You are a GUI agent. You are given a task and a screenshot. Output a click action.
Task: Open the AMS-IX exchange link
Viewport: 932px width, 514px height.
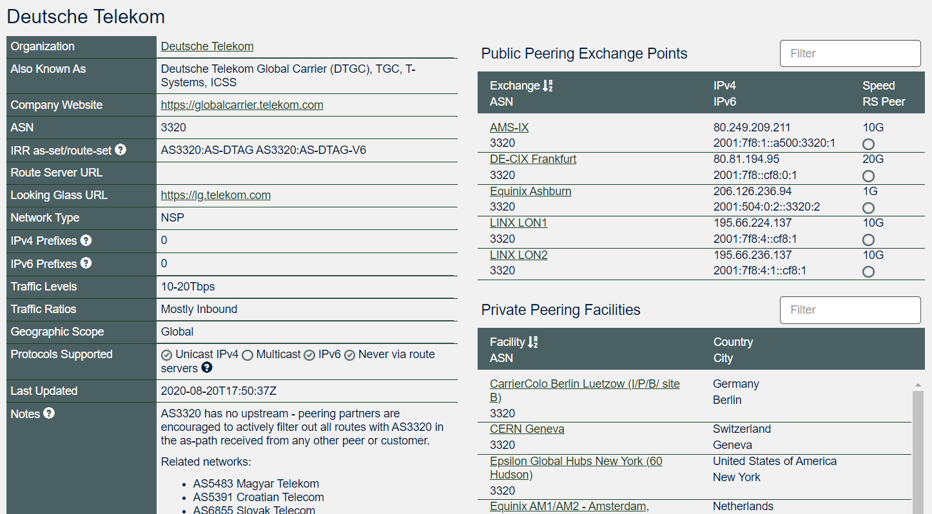[509, 128]
